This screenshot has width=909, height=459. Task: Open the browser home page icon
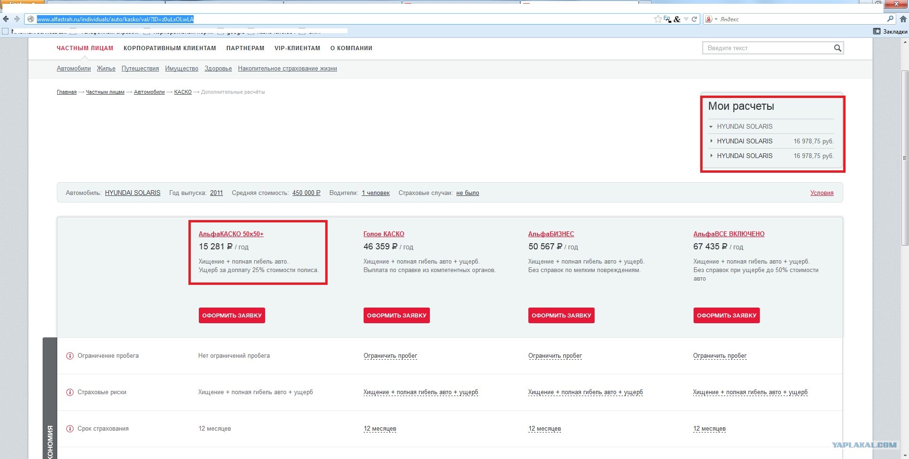903,19
